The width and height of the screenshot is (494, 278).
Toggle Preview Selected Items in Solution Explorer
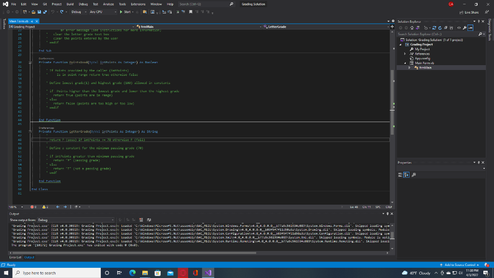pos(470,28)
